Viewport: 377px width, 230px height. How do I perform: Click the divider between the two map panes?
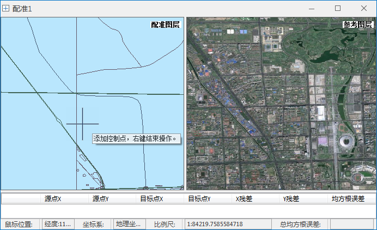pyautogui.click(x=185, y=104)
